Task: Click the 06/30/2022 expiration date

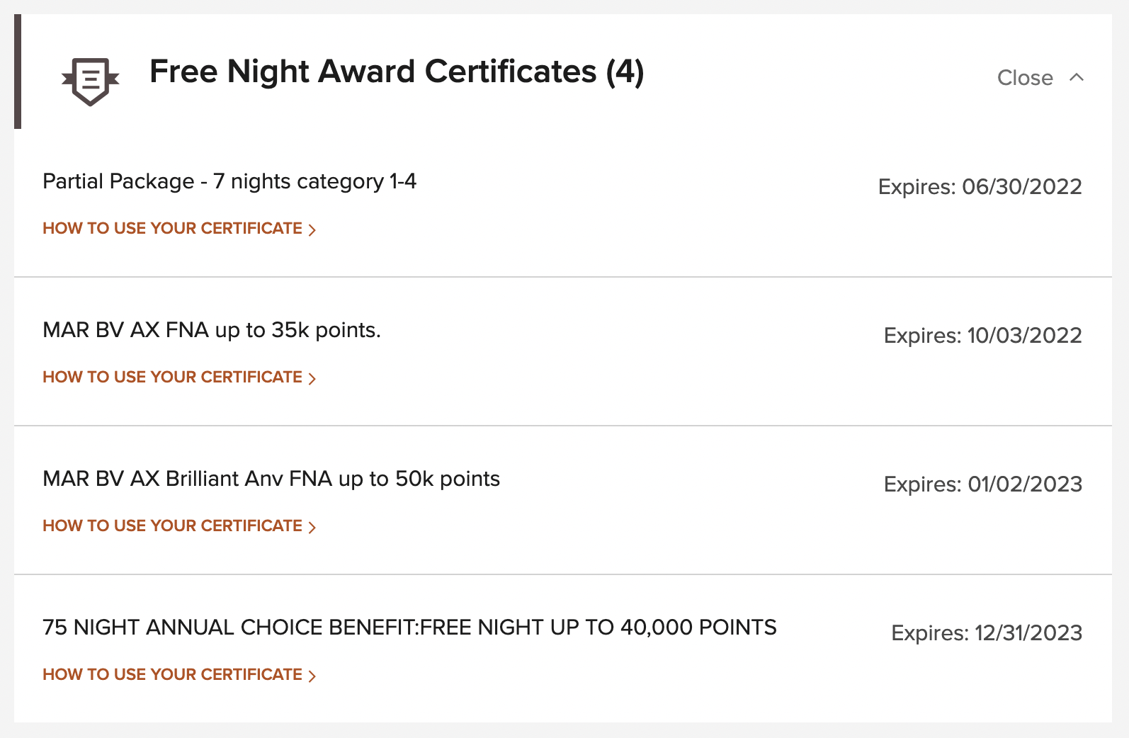Action: [x=1021, y=187]
